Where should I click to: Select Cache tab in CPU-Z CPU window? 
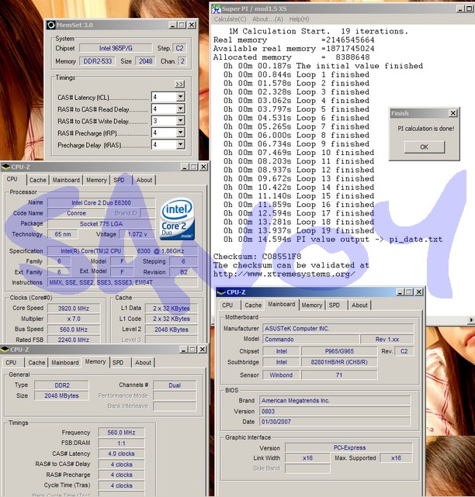(38, 180)
